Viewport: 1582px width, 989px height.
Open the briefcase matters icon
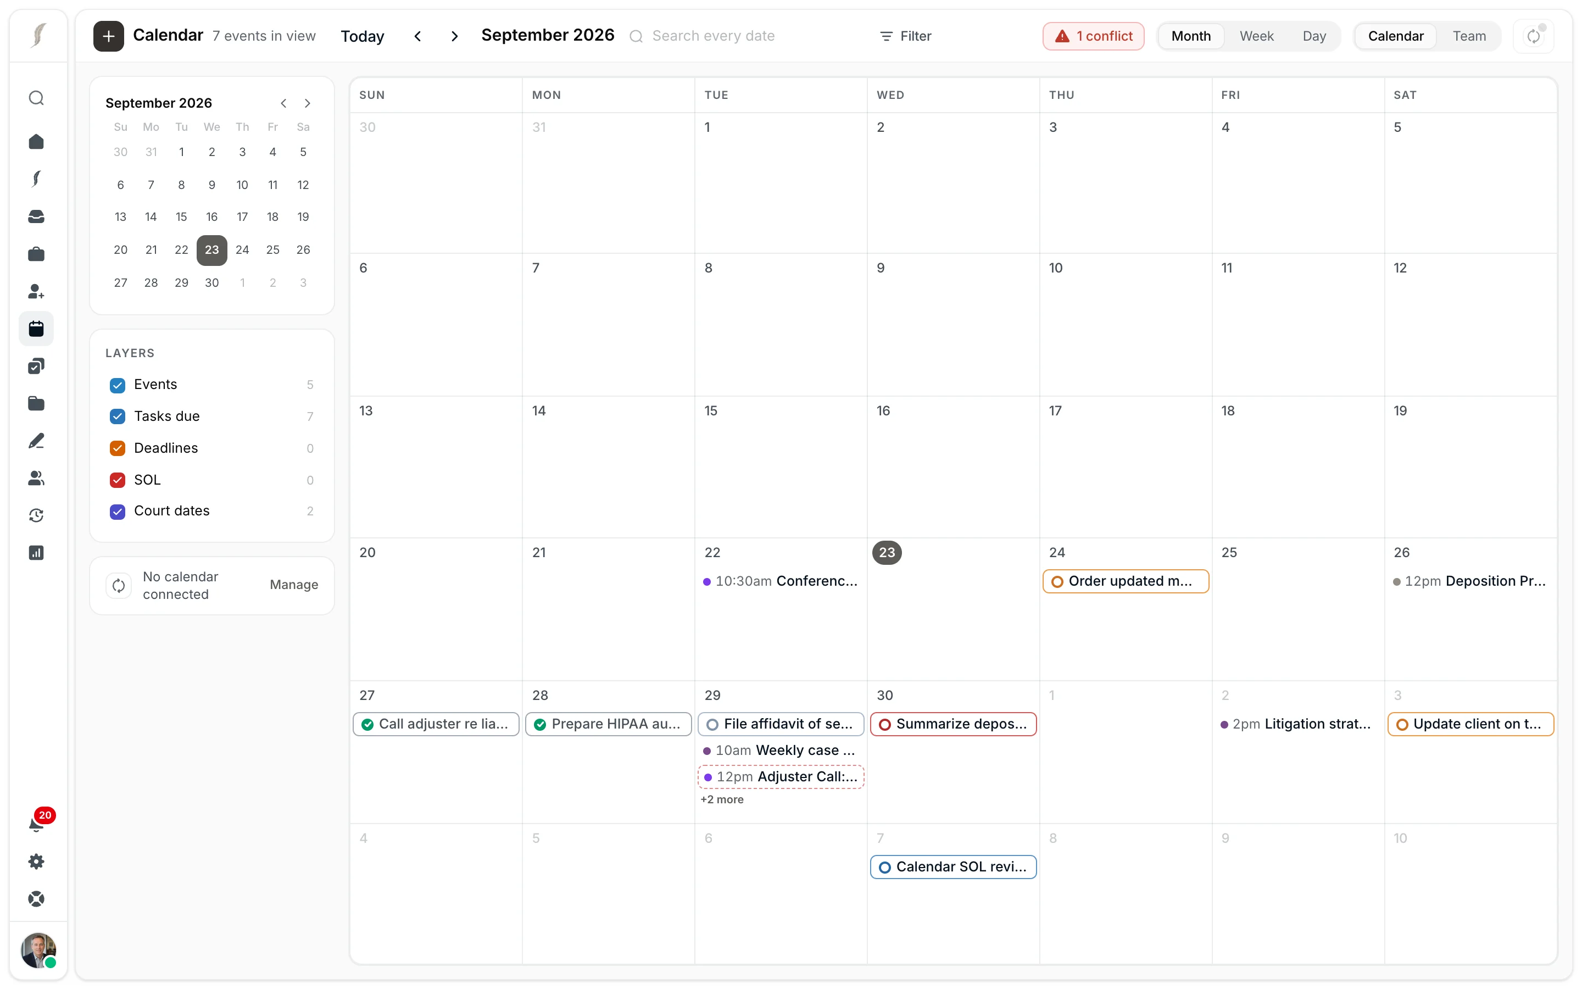click(37, 254)
